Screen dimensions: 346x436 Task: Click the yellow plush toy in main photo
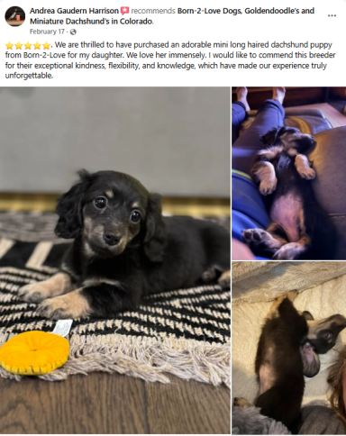tap(34, 353)
